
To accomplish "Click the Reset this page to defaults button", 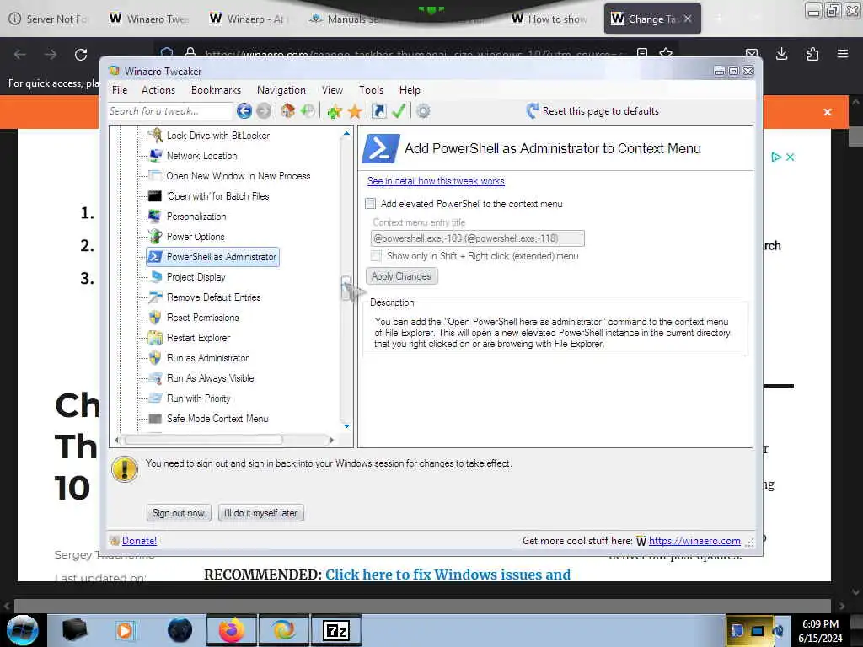I will pos(592,111).
